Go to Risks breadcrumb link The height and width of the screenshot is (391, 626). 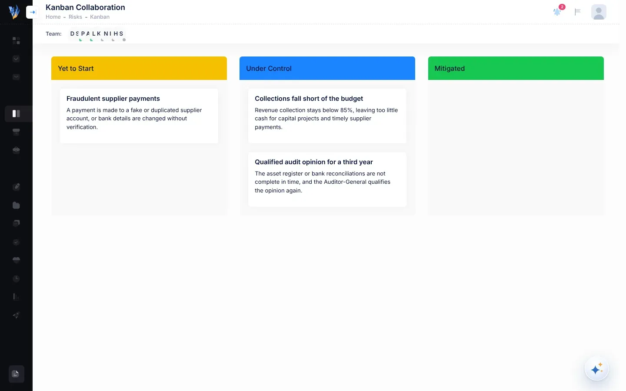pyautogui.click(x=75, y=17)
